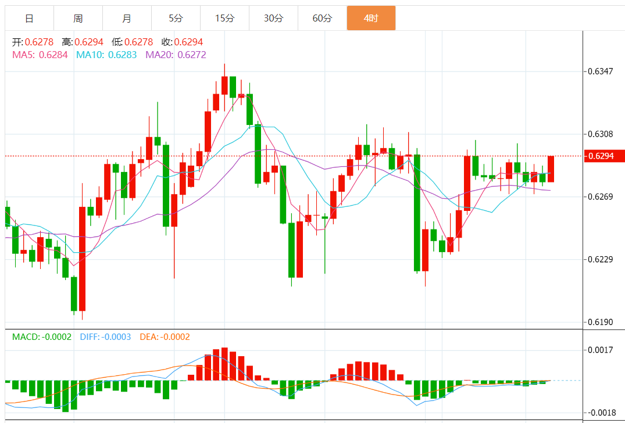Open the 月 (monthly) chart tab
The image size is (625, 423).
(x=127, y=19)
